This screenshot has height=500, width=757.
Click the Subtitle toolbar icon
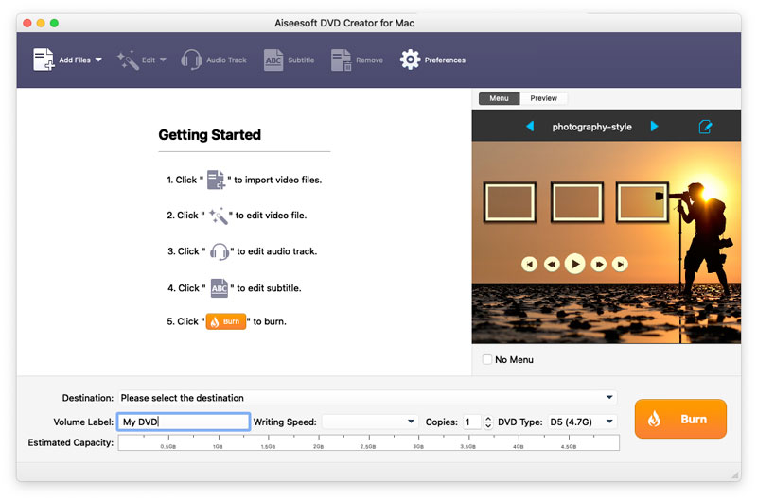(x=273, y=60)
